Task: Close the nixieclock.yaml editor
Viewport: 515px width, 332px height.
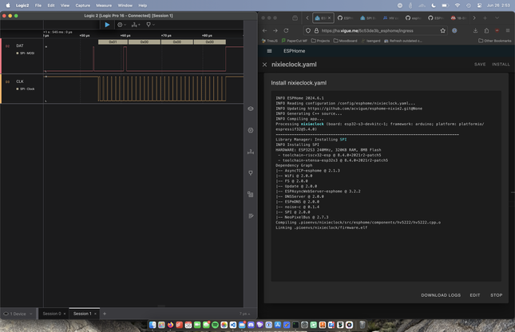Action: (x=265, y=65)
